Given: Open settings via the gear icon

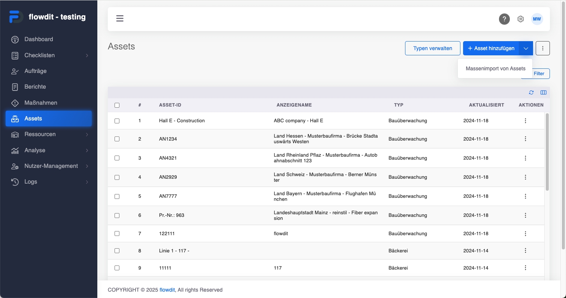Looking at the screenshot, I should pos(521,19).
